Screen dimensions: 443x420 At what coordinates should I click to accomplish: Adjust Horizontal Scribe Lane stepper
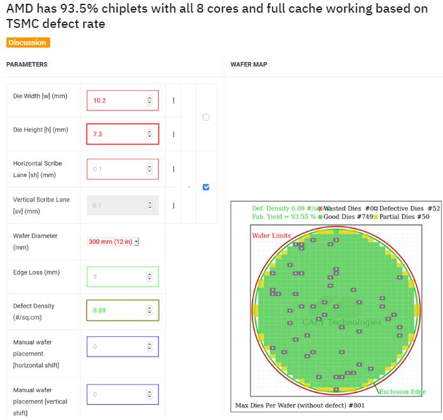[x=149, y=169]
